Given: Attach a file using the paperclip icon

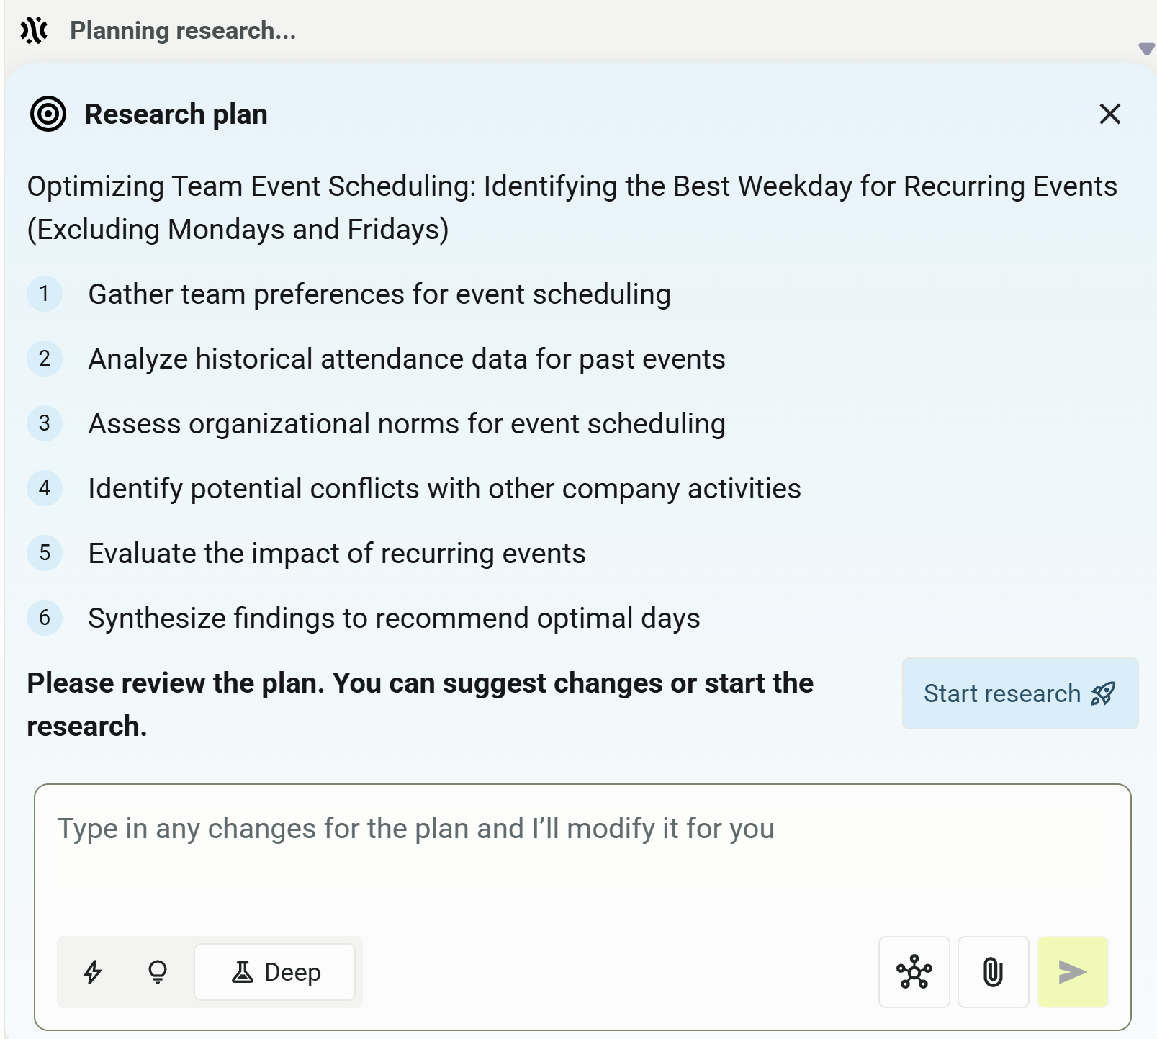Looking at the screenshot, I should pyautogui.click(x=993, y=972).
